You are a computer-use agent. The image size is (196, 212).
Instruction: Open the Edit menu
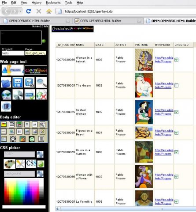coord(14,3)
